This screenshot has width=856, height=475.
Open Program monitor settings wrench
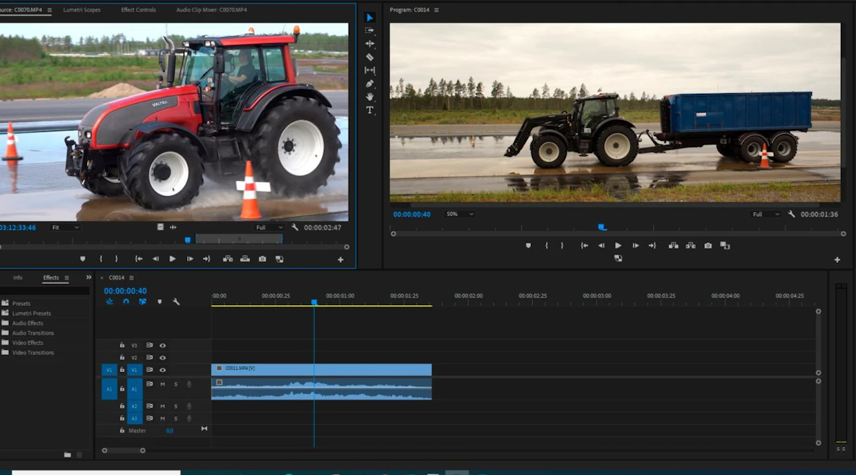792,214
